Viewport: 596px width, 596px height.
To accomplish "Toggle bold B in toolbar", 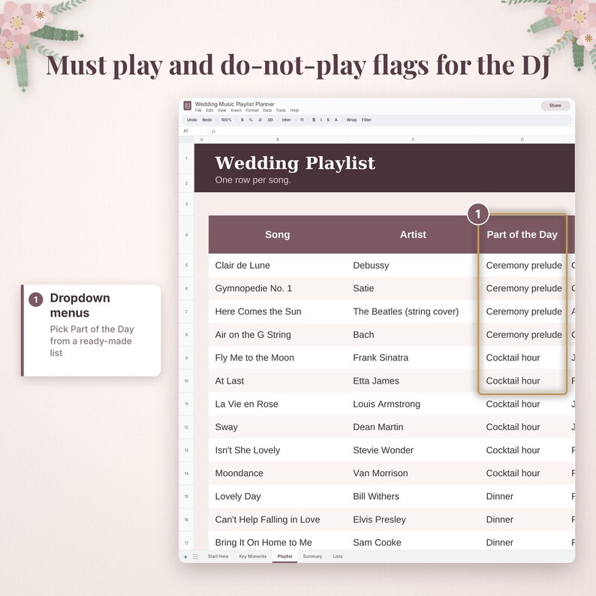I will [x=314, y=120].
